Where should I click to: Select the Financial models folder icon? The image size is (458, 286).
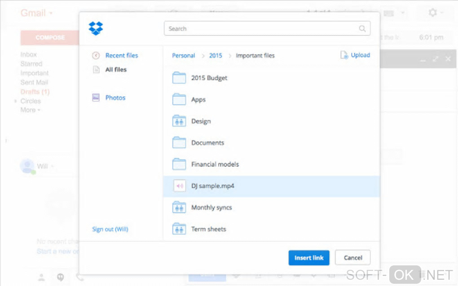[179, 164]
